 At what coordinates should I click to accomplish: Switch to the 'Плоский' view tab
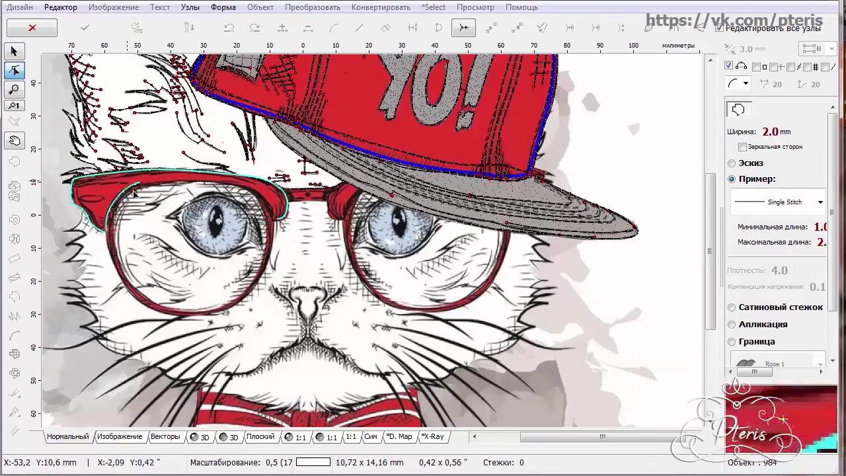coord(260,437)
